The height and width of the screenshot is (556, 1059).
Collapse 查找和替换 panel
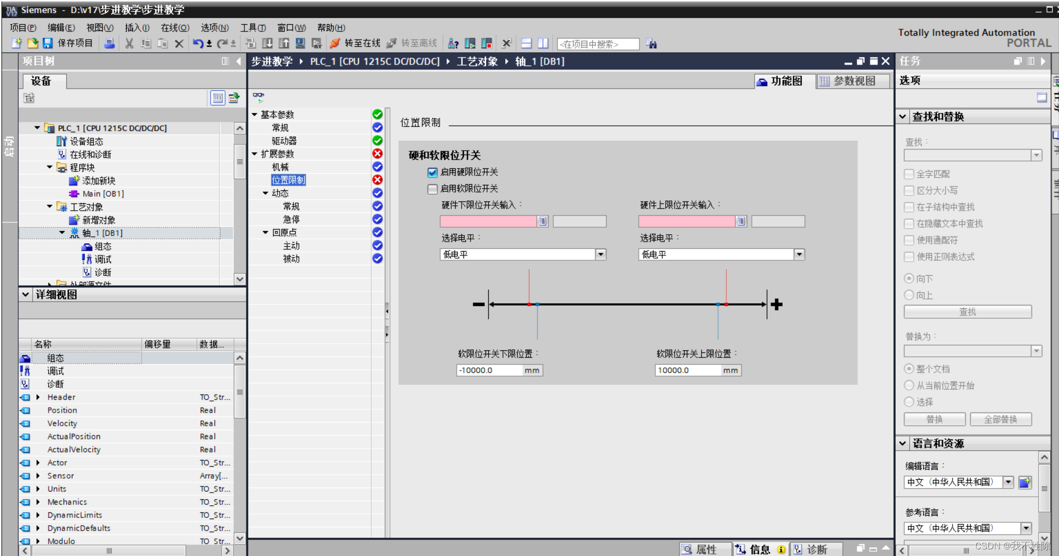(902, 116)
